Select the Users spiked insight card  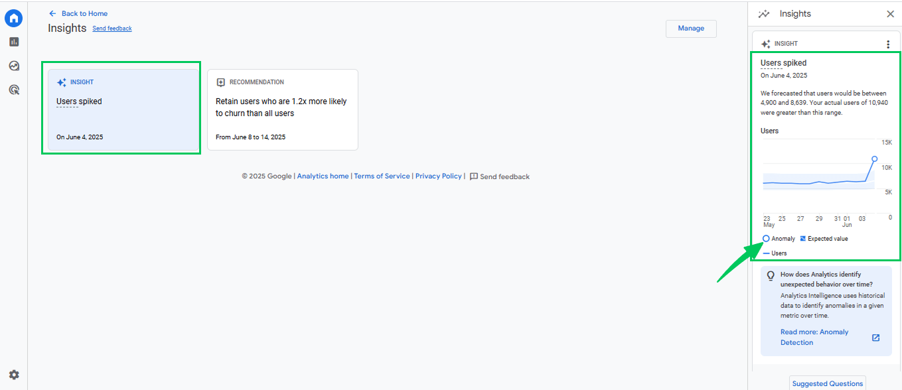123,110
